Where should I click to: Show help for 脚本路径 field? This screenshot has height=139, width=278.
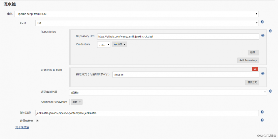pos(262,112)
